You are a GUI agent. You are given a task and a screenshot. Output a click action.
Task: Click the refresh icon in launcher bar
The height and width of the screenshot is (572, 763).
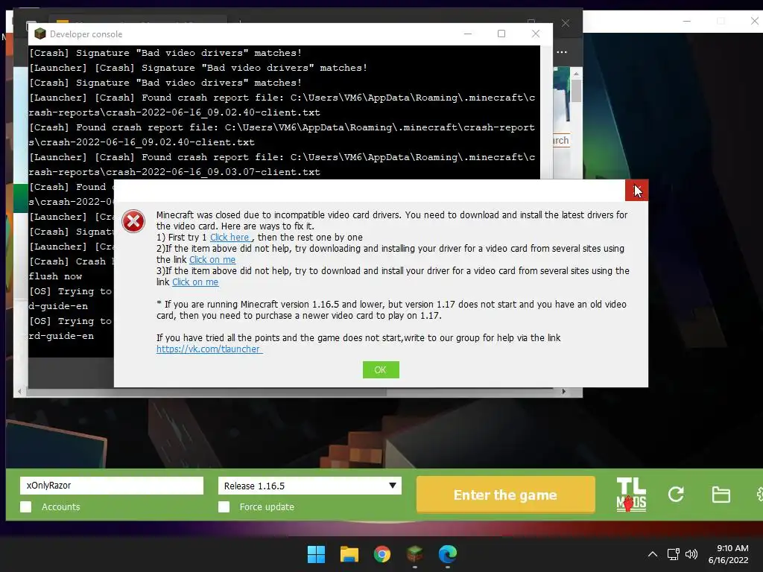(x=676, y=495)
